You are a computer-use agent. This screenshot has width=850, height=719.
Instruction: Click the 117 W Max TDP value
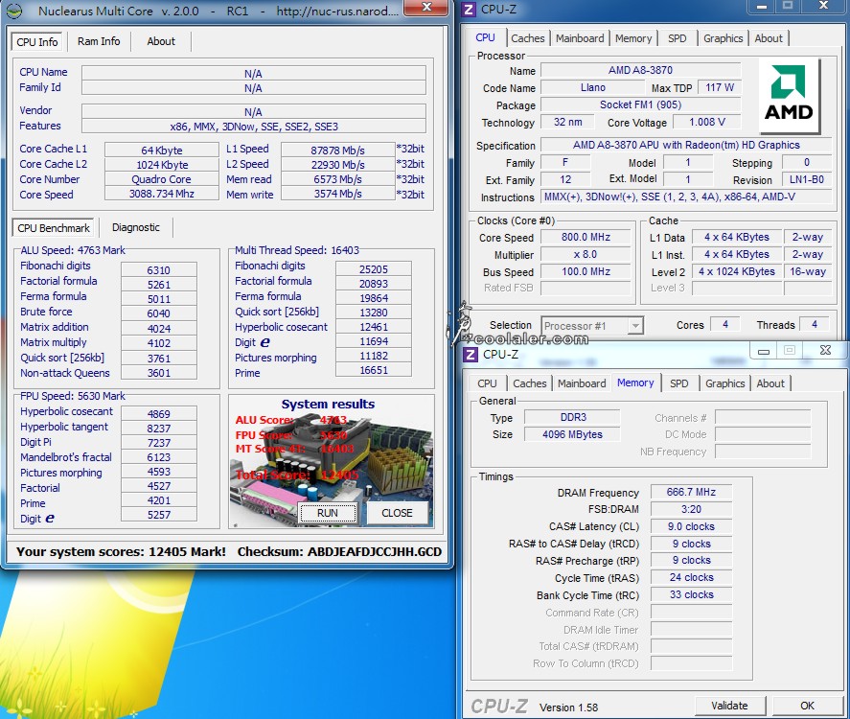[x=720, y=88]
